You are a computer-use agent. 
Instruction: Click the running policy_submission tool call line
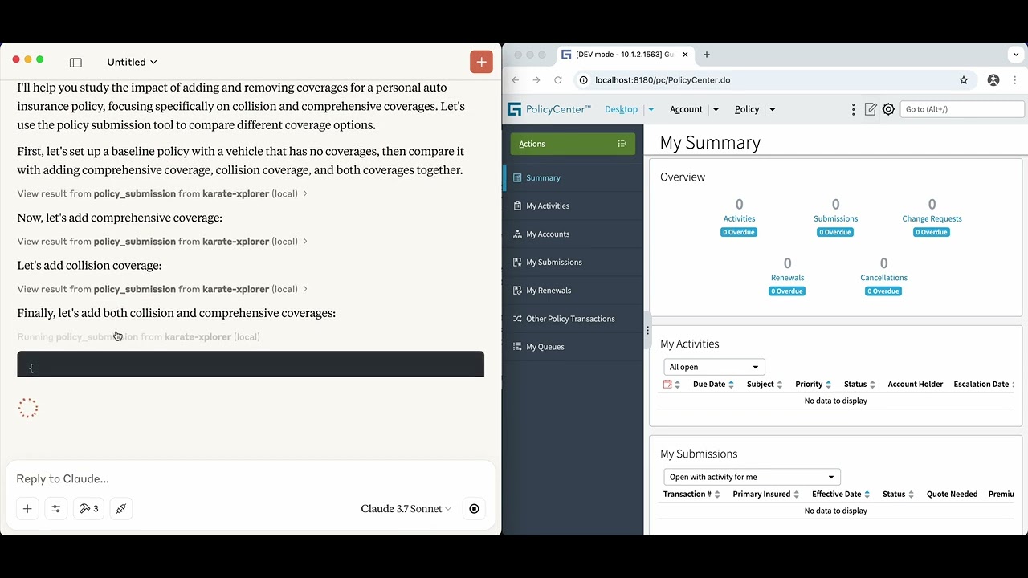pos(138,336)
